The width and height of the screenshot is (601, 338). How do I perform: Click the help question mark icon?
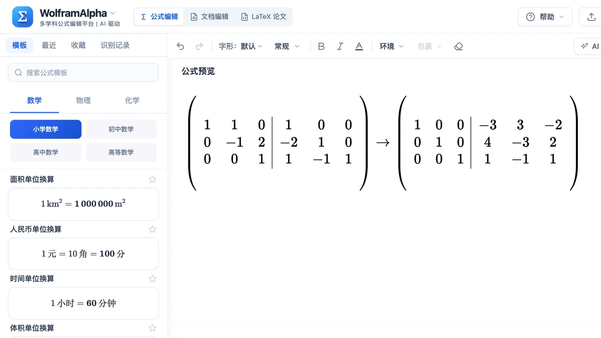tap(530, 17)
